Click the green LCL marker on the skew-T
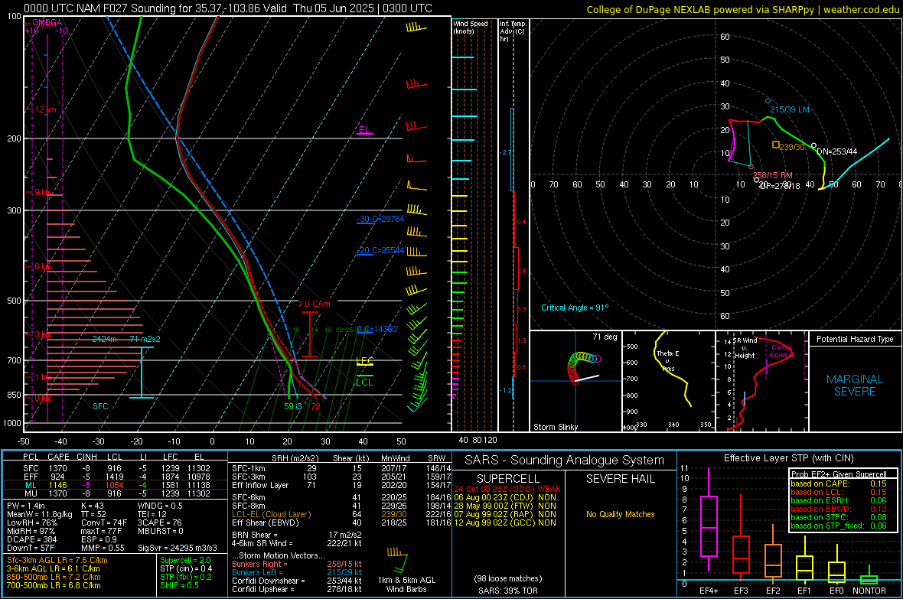 pos(364,381)
